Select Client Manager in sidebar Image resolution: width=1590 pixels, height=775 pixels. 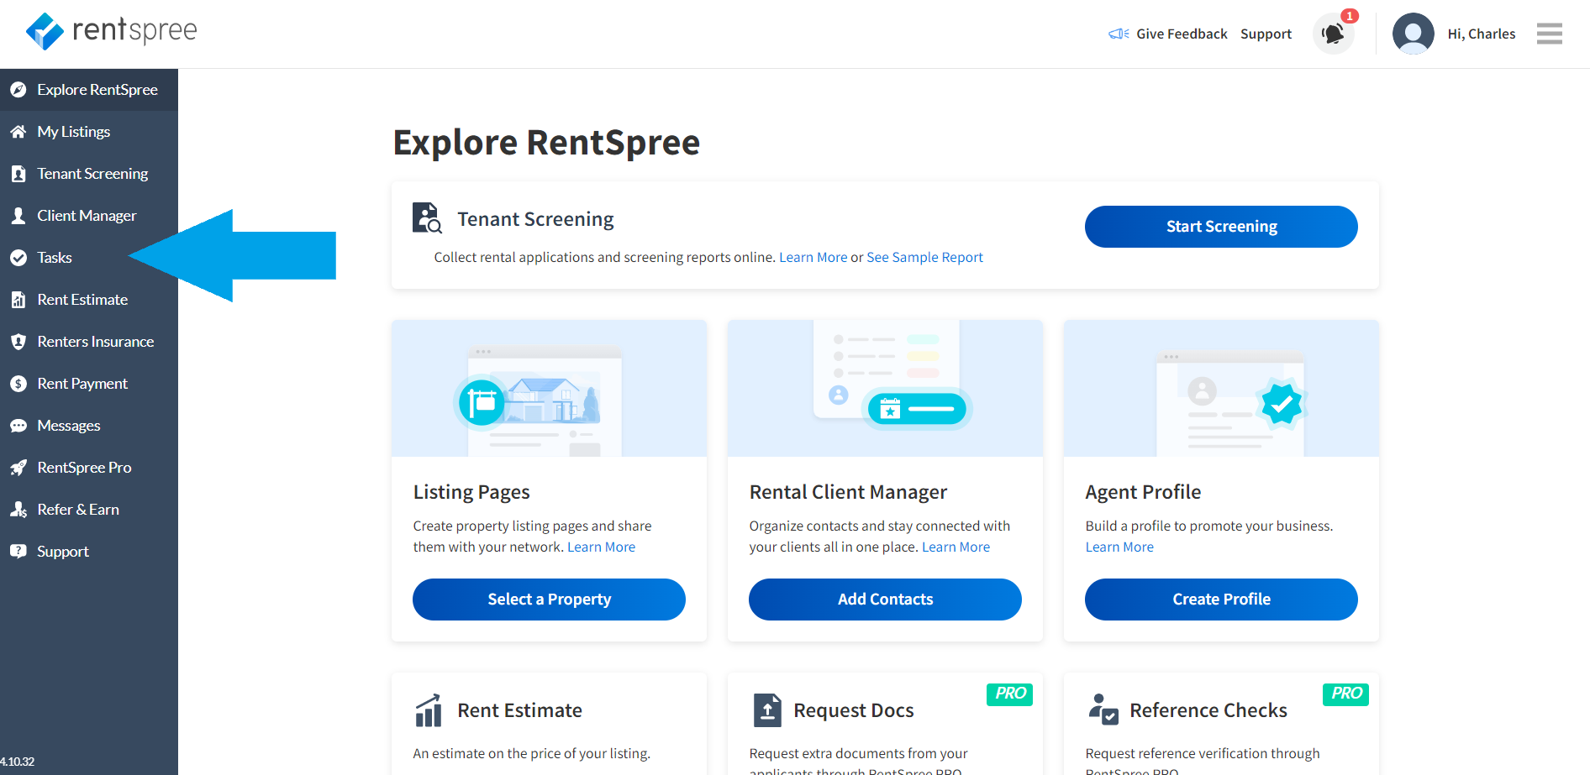(x=89, y=216)
